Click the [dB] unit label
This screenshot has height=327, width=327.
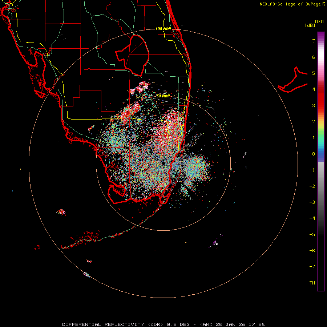pyautogui.click(x=310, y=25)
